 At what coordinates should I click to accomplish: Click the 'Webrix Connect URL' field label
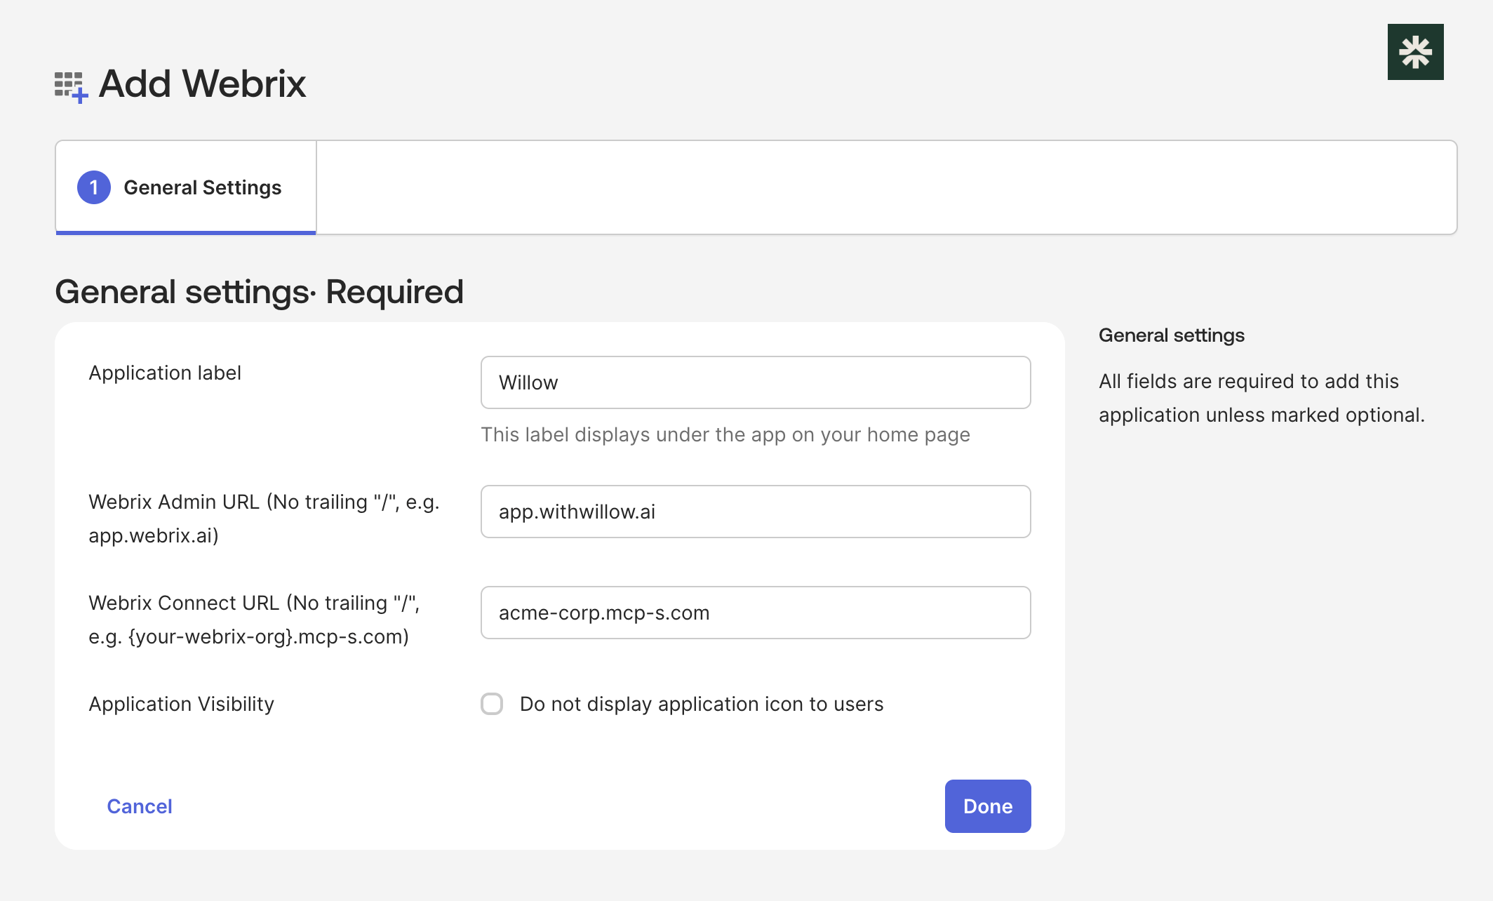coord(254,620)
